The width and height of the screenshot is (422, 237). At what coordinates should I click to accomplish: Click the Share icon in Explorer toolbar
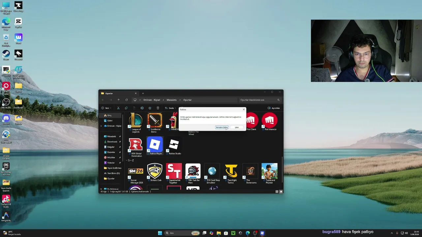(150, 108)
